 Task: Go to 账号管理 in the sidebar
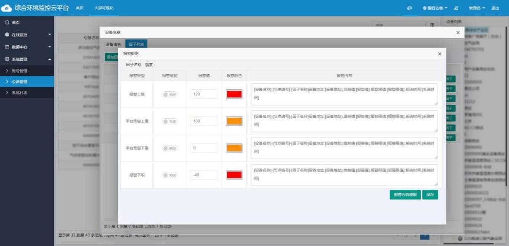point(19,71)
